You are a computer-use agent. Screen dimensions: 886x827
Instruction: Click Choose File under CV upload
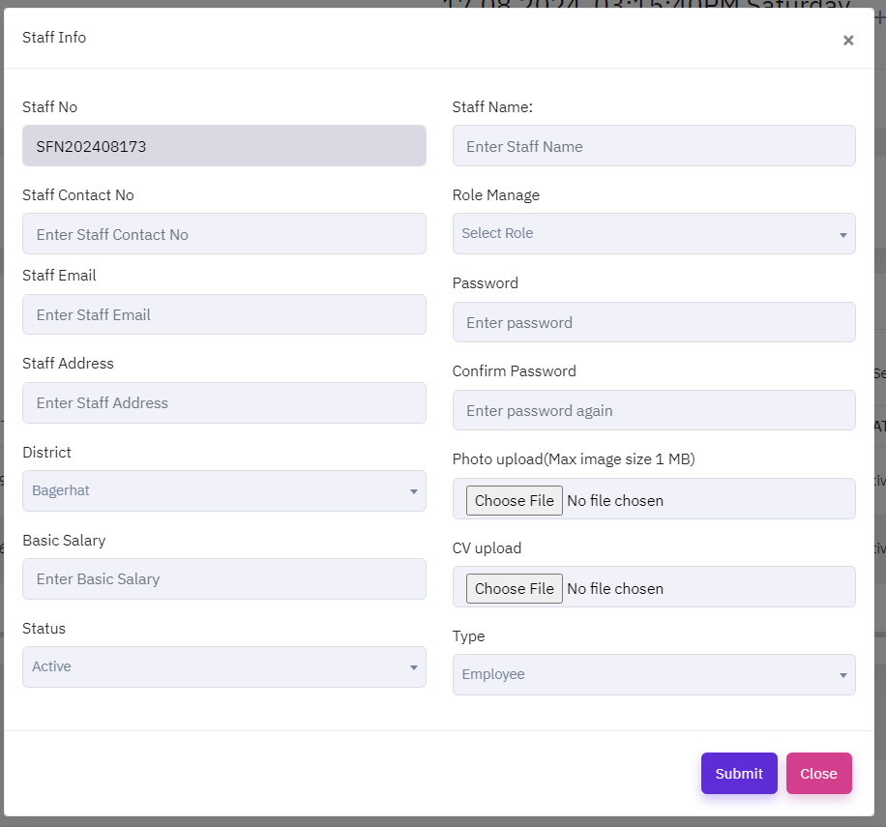[x=515, y=588]
